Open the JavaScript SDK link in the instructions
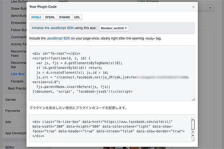Viewport: 224px width, 149px height. tap(58, 38)
